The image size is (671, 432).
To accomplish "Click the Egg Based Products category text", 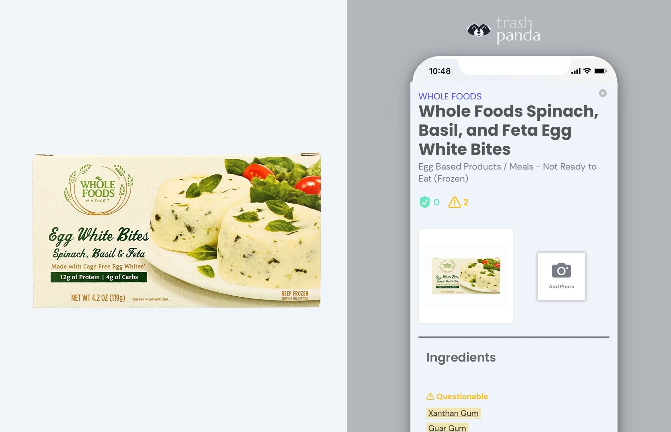I will [507, 172].
